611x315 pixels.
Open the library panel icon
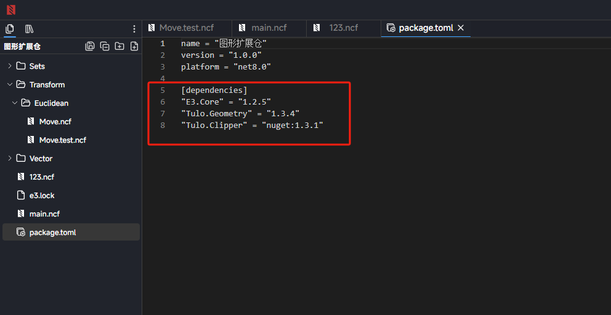[29, 29]
